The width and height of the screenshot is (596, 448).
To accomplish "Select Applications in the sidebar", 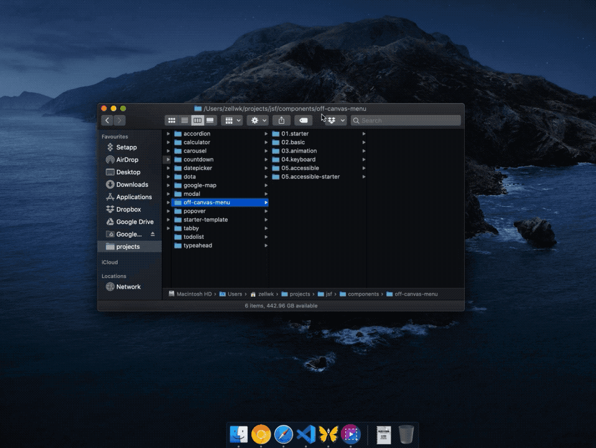I will pyautogui.click(x=134, y=197).
